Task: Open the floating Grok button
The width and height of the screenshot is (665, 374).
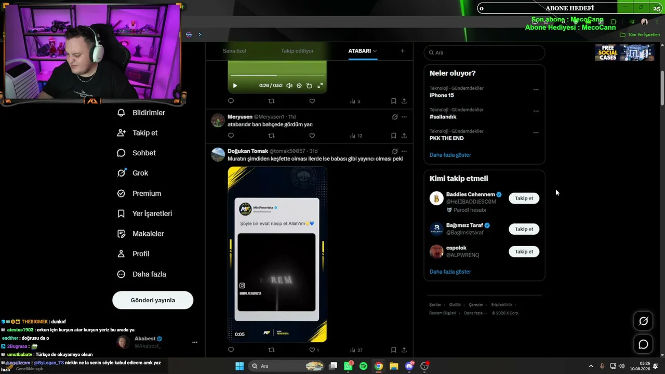Action: (643, 321)
